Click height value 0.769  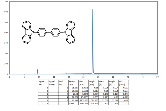95,94
